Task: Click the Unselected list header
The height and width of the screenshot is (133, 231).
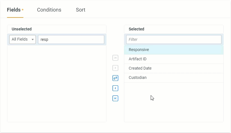Action: coord(22,29)
